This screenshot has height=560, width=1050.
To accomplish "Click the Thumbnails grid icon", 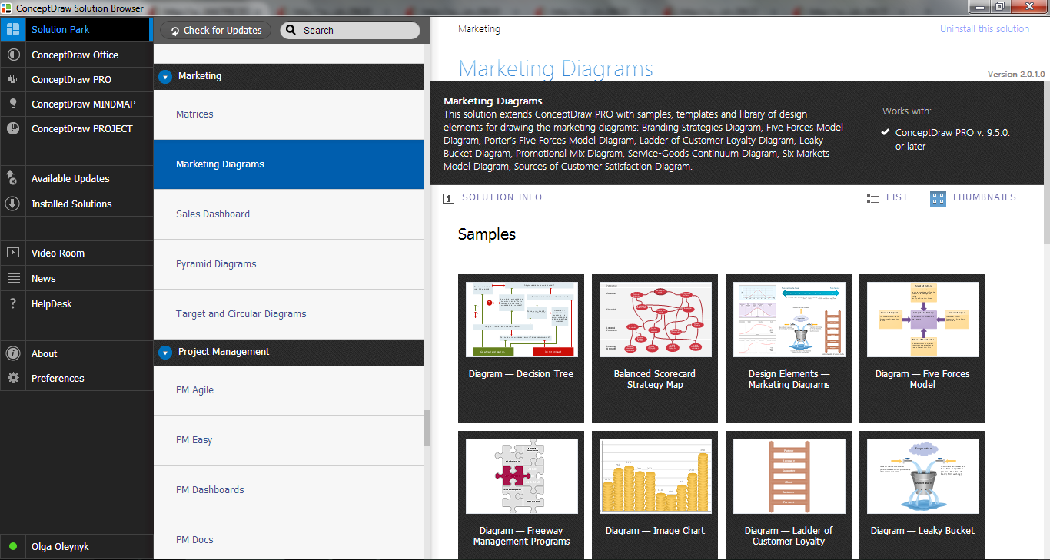I will tap(938, 198).
